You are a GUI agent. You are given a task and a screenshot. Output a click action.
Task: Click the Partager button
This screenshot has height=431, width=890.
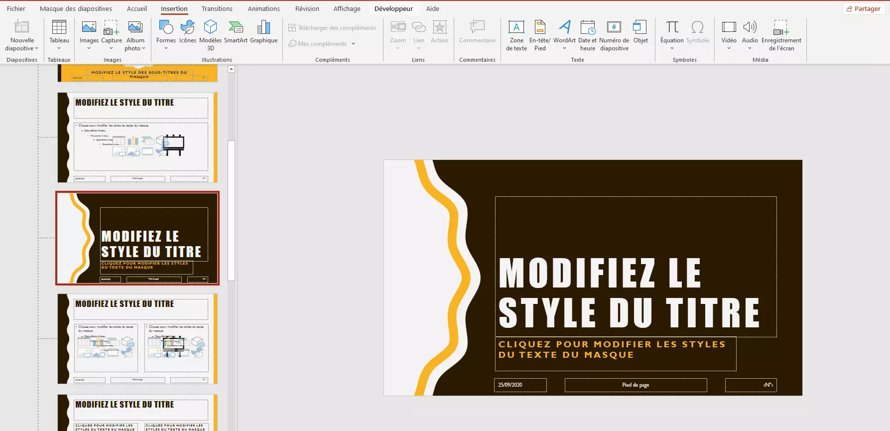[864, 8]
